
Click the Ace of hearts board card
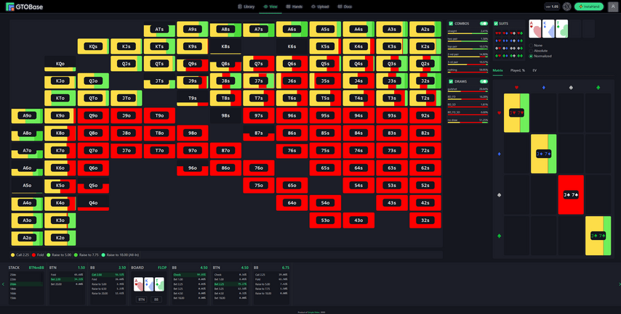point(138,284)
